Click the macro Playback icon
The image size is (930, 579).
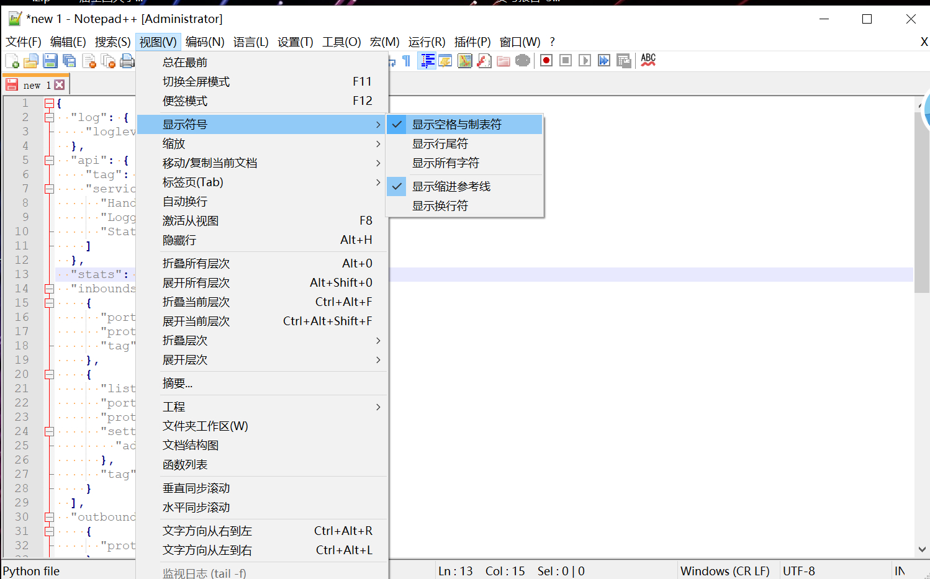[585, 61]
